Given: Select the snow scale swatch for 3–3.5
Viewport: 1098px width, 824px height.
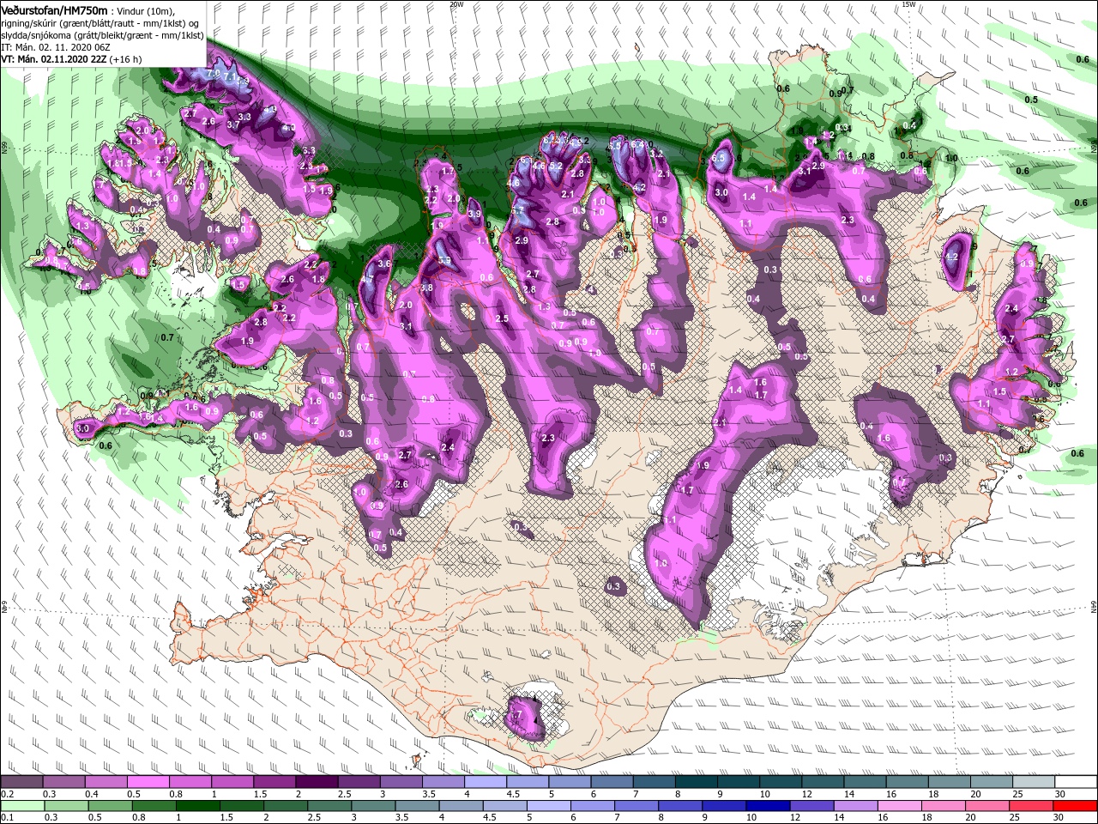Looking at the screenshot, I should [x=401, y=782].
